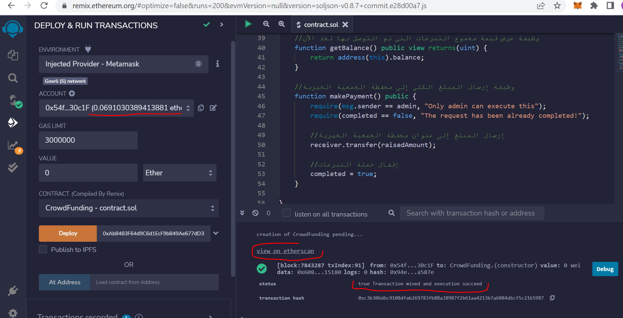Click the Gas Limit input field
Viewport: 623px width, 318px height.
coord(88,140)
